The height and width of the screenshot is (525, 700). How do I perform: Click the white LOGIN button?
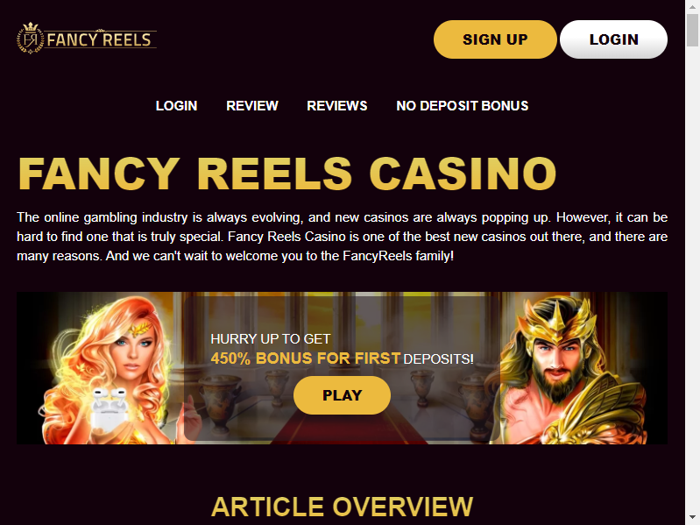click(x=613, y=39)
